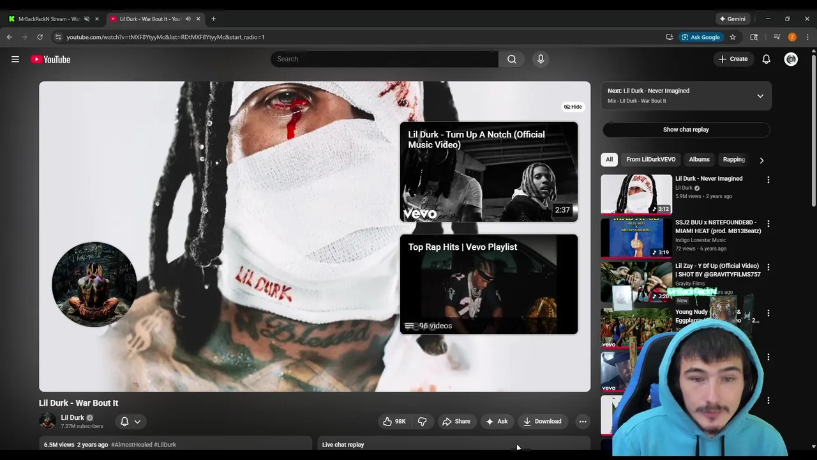The height and width of the screenshot is (460, 817).
Task: Hide the end screen suggestions
Action: coord(573,107)
